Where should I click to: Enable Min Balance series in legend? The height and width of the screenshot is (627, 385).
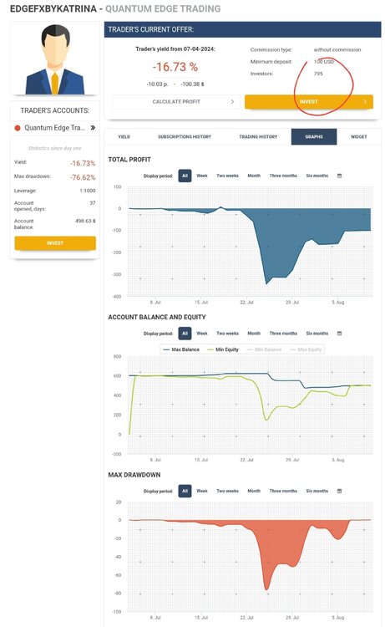[264, 349]
